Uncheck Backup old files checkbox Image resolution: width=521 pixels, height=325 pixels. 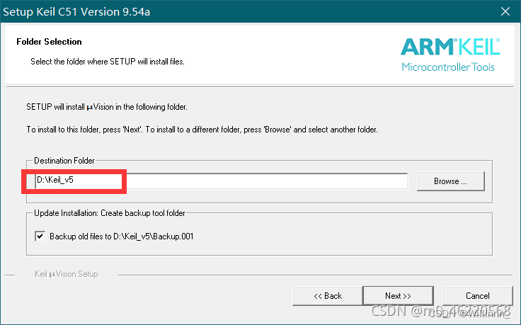(x=40, y=236)
